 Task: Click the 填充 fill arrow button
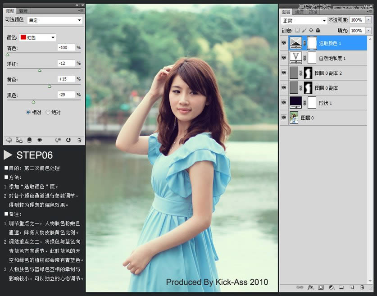pyautogui.click(x=369, y=30)
